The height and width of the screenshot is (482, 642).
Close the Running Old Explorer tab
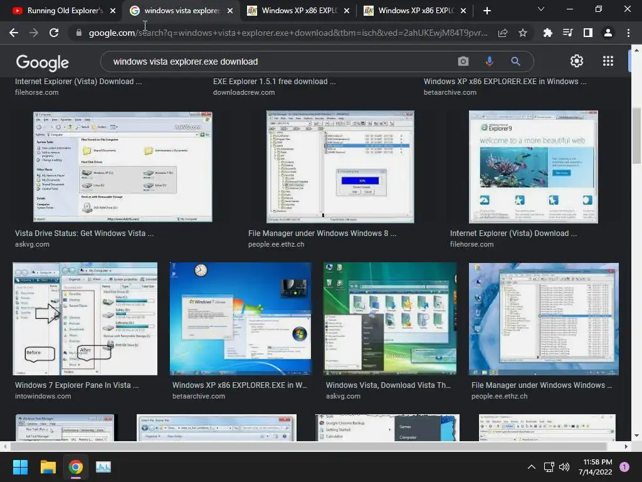pyautogui.click(x=113, y=11)
